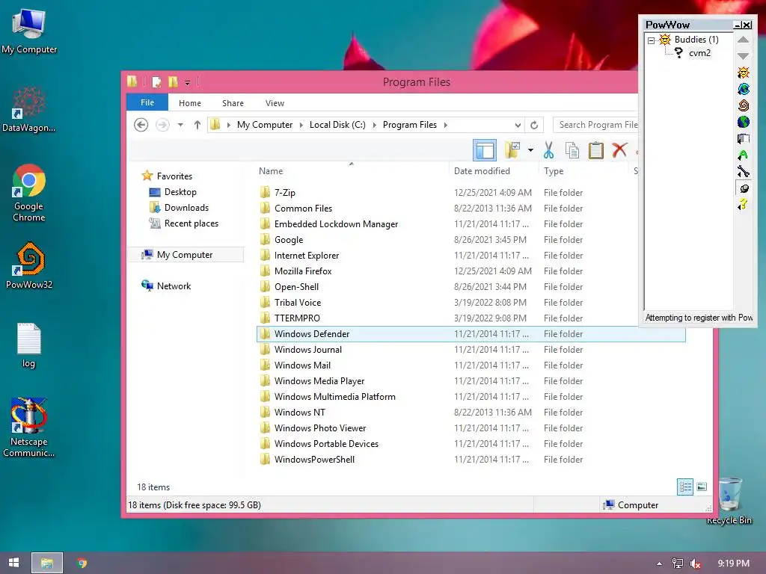Click the muted volume tray icon

[x=695, y=564]
